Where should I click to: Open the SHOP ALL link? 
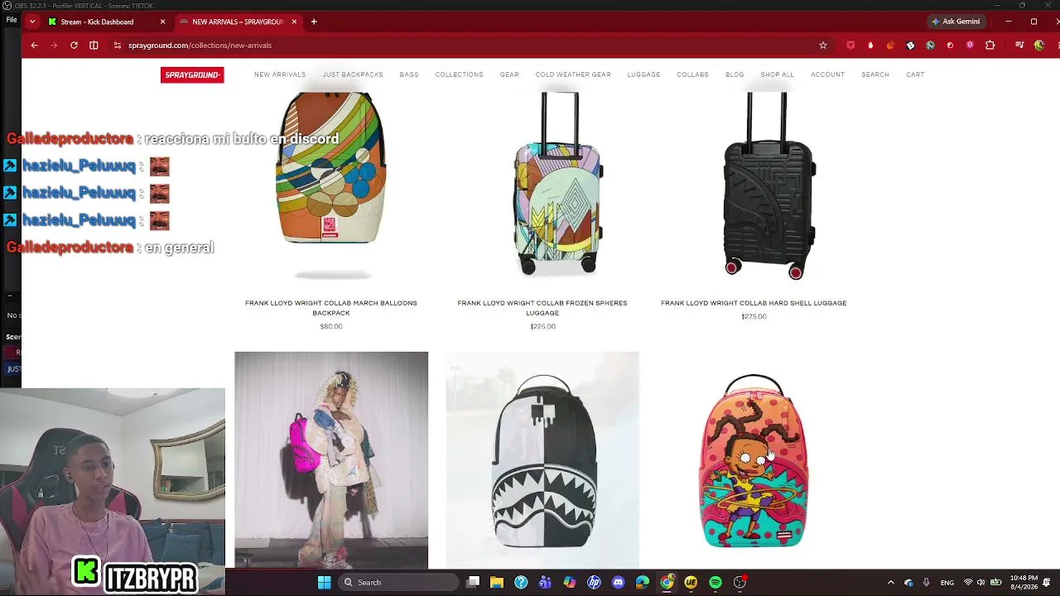[x=777, y=74]
